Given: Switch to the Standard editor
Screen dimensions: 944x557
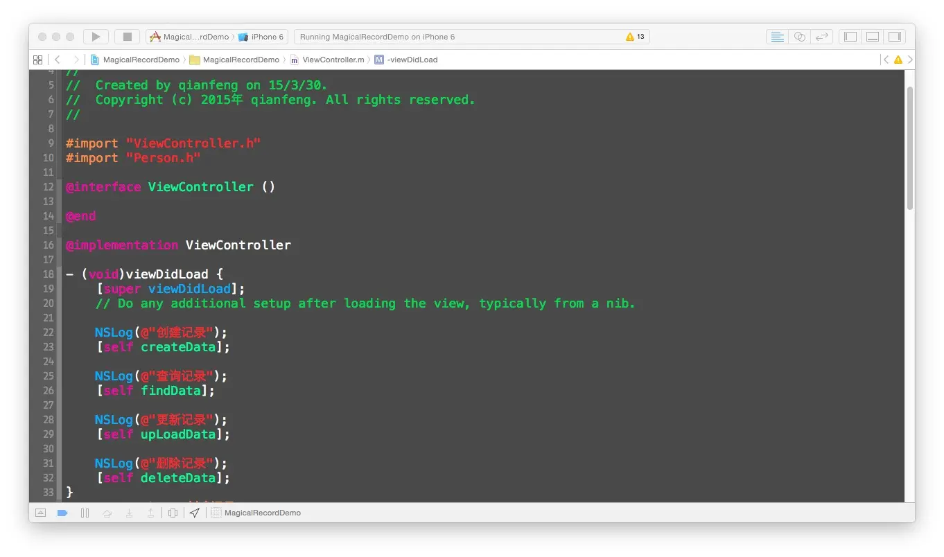Looking at the screenshot, I should click(x=778, y=37).
